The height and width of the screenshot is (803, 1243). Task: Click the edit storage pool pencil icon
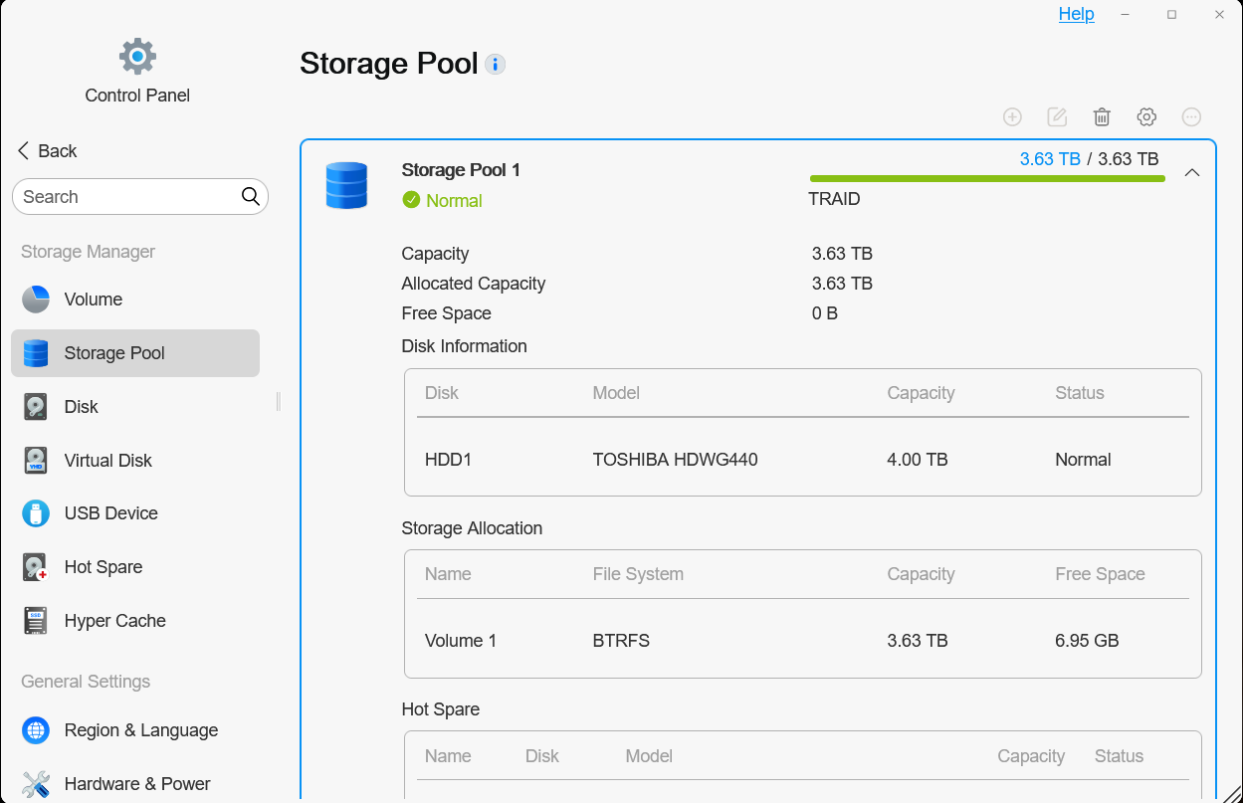tap(1057, 117)
